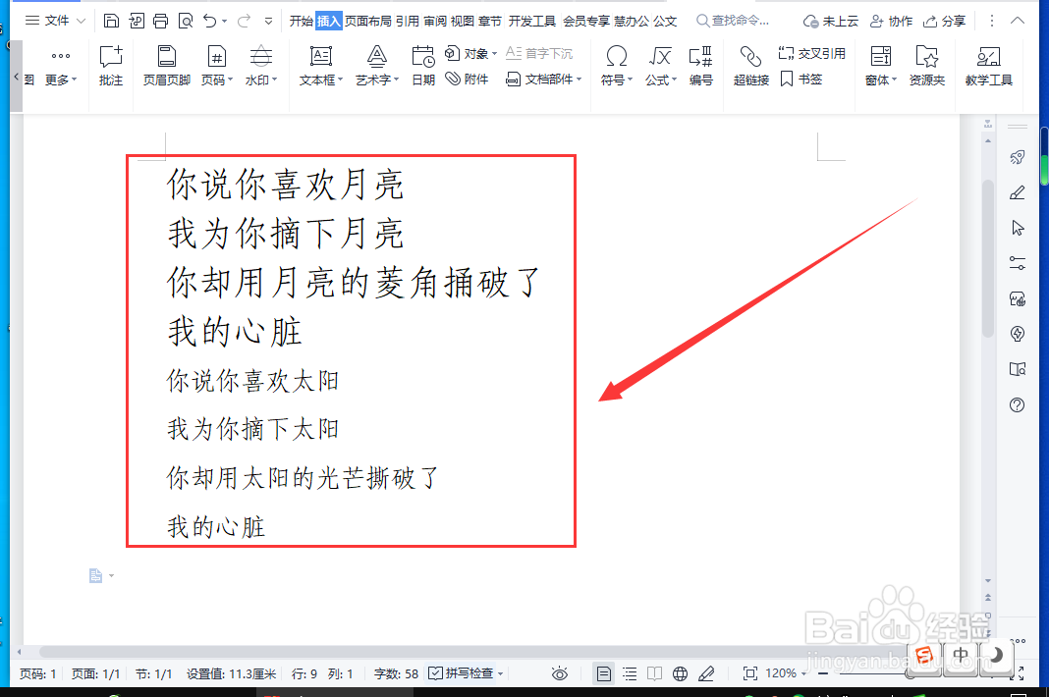Switch to the 视图 tab
The height and width of the screenshot is (697, 1049).
463,21
